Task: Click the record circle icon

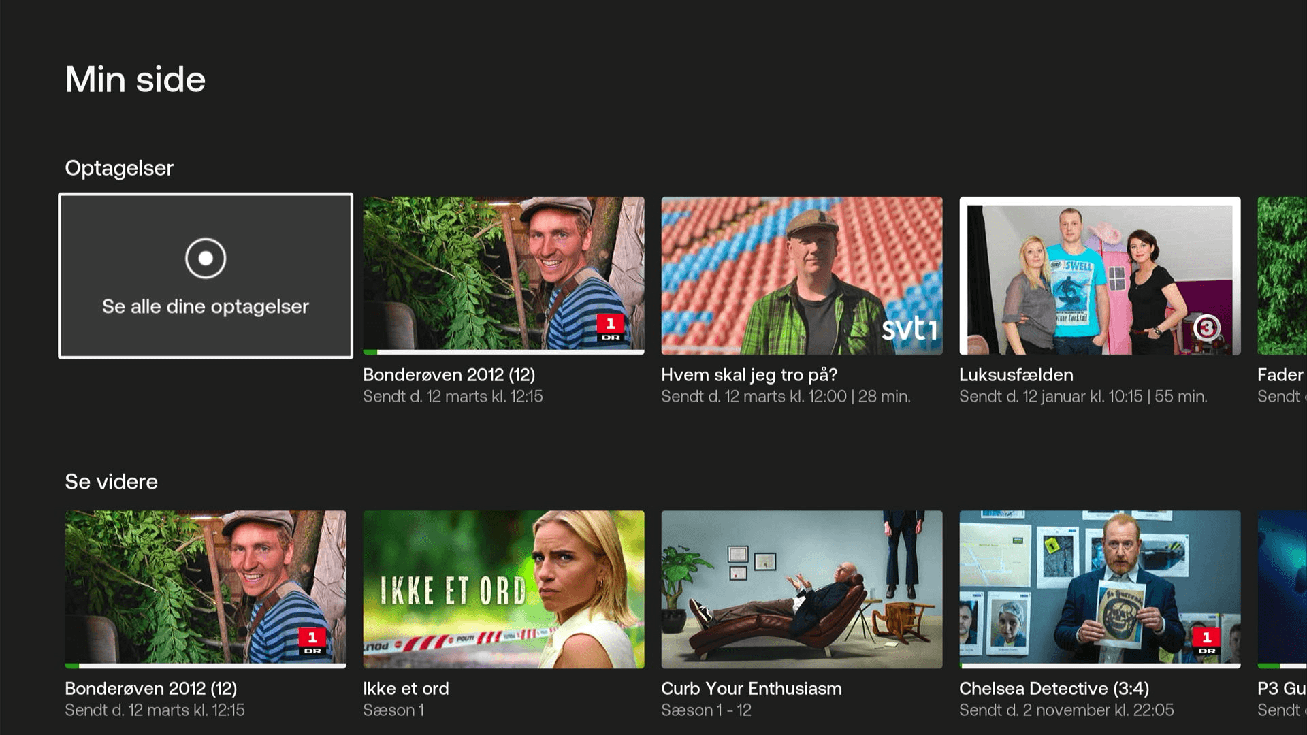Action: pos(205,259)
